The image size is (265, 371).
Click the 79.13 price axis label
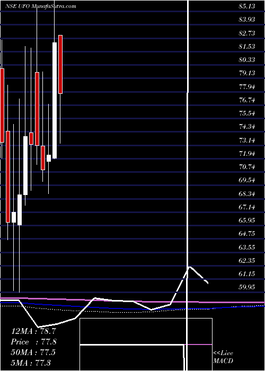(x=247, y=73)
